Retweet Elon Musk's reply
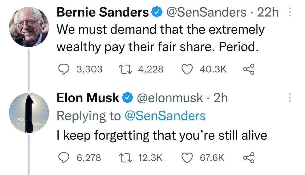305x175 pixels. point(126,157)
